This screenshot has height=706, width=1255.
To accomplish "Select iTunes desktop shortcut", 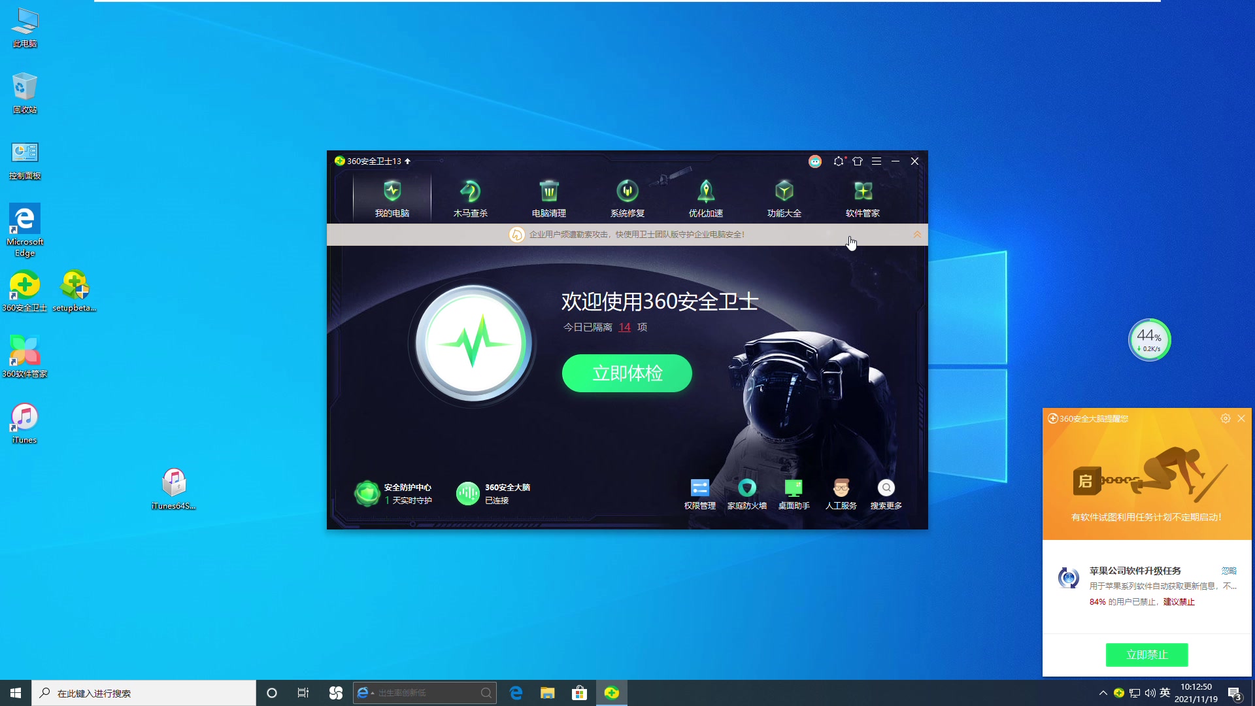I will 25,424.
